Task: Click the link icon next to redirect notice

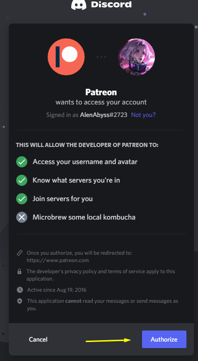Action: point(19,253)
